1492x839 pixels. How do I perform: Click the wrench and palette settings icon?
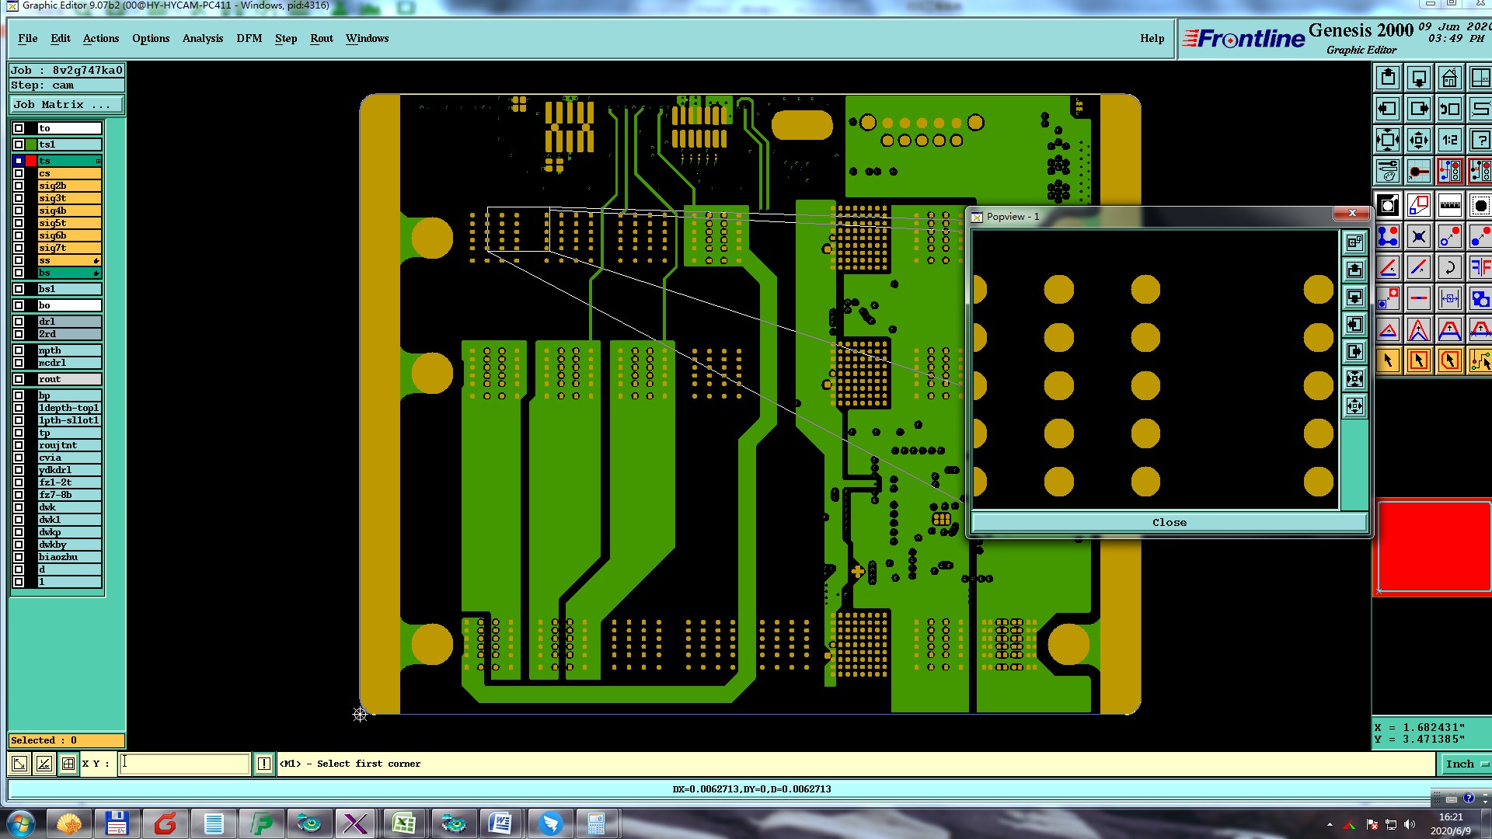(1388, 171)
